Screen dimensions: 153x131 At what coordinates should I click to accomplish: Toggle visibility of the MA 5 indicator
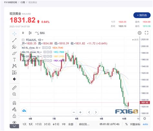tap(43, 48)
